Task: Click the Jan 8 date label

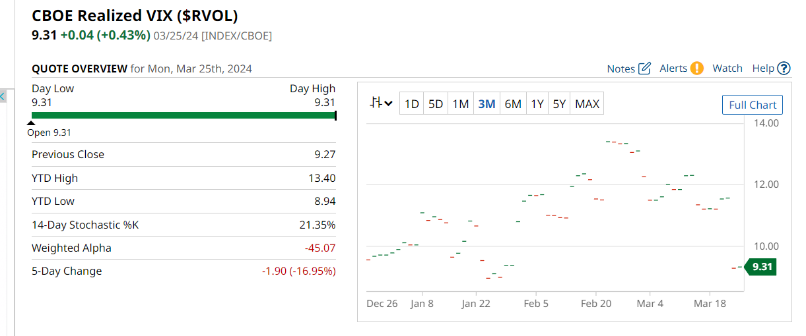Action: (x=422, y=304)
